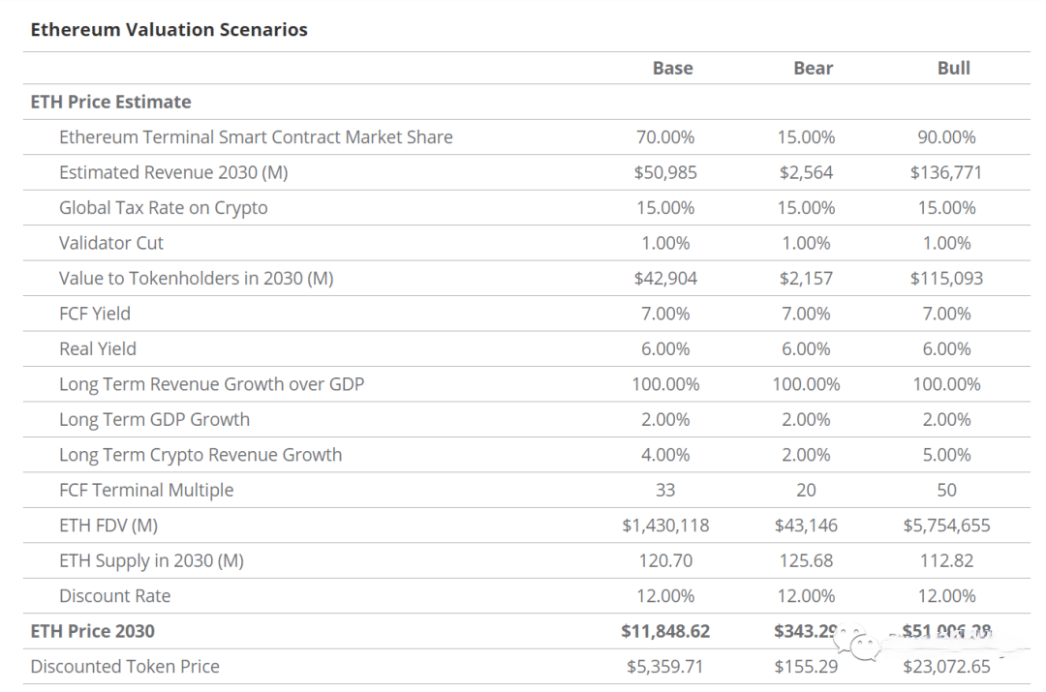Click the Base ETH Price 2030 value $11,848.62

point(665,631)
